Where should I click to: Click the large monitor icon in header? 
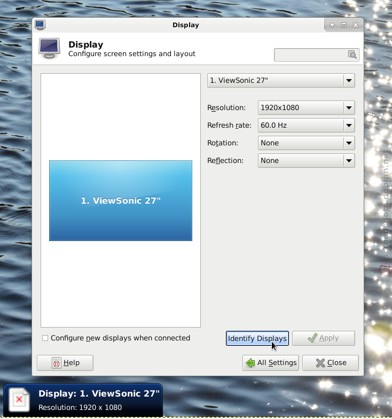pos(49,49)
